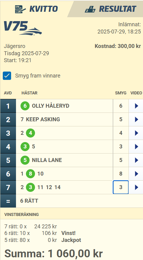The image size is (143, 260).
Task: Select the highlighted smyg box for race 7
Action: [121, 187]
